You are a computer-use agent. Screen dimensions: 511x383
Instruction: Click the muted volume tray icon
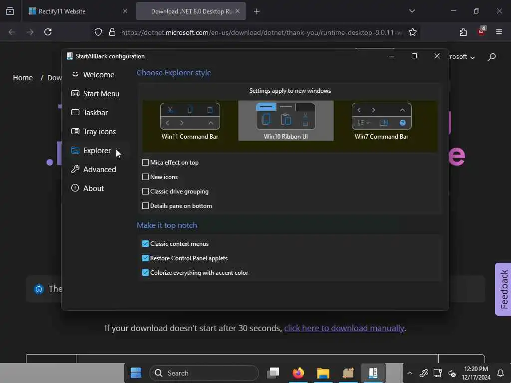(452, 373)
